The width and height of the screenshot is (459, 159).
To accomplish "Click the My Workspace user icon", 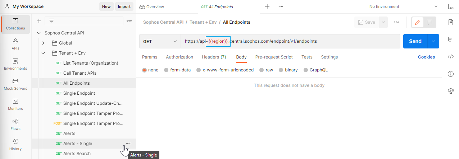I will tap(6, 6).
